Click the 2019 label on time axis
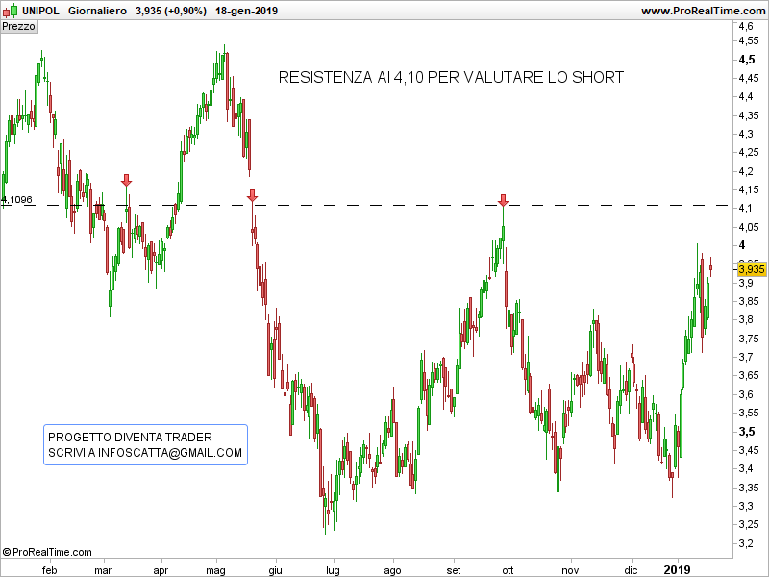The height and width of the screenshot is (577, 769). click(678, 569)
